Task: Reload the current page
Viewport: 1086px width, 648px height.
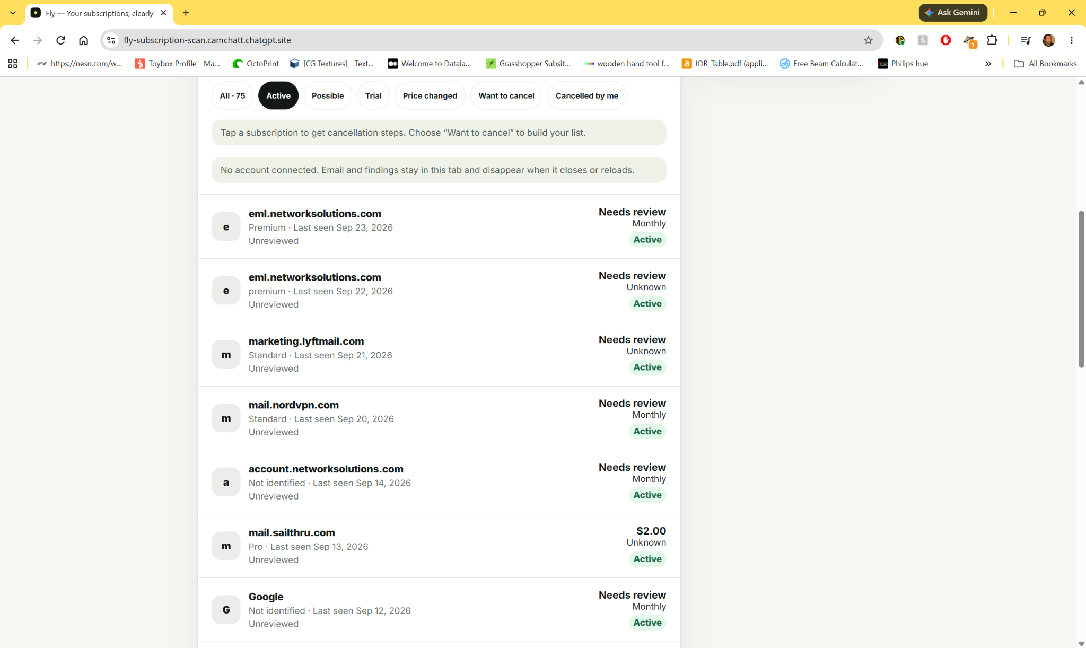Action: click(60, 40)
